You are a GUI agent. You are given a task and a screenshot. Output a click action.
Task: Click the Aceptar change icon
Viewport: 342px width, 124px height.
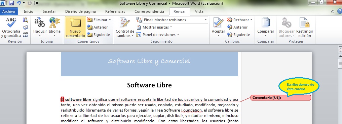click(218, 23)
